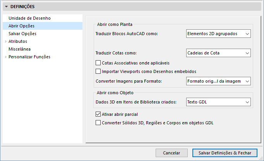This screenshot has height=161, width=264.
Task: Select Abrir Opções in sidebar
Action: click(x=21, y=26)
